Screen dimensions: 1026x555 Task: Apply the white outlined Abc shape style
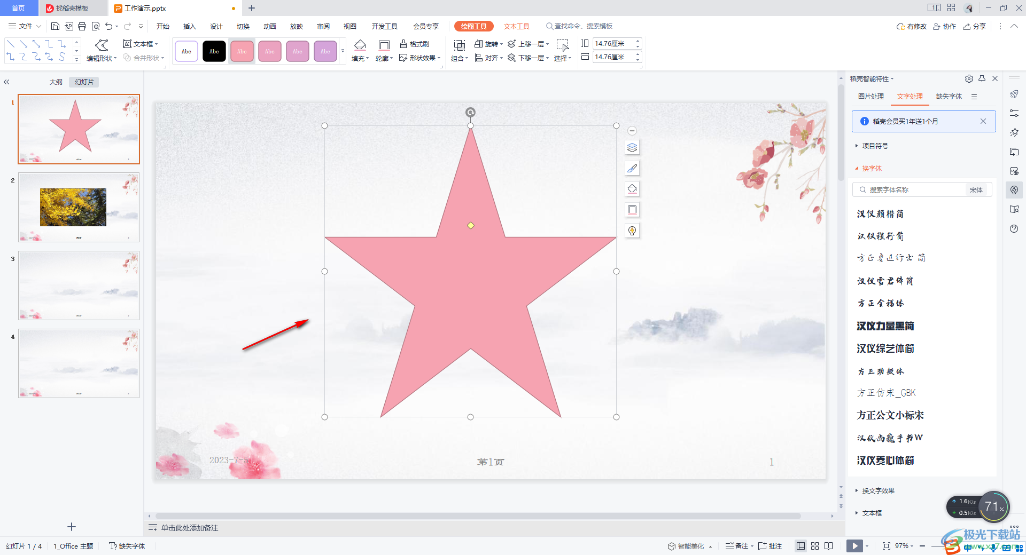click(x=186, y=51)
